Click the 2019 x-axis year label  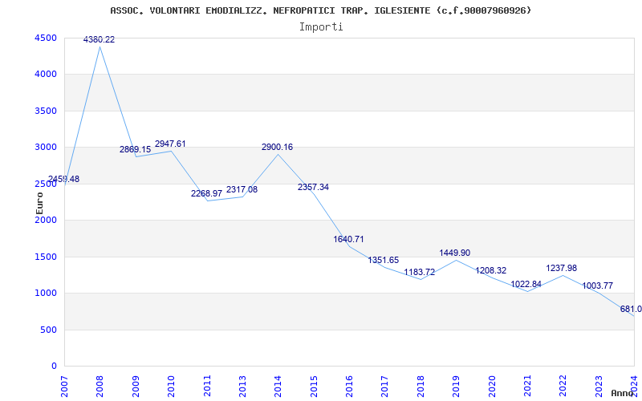[455, 385]
